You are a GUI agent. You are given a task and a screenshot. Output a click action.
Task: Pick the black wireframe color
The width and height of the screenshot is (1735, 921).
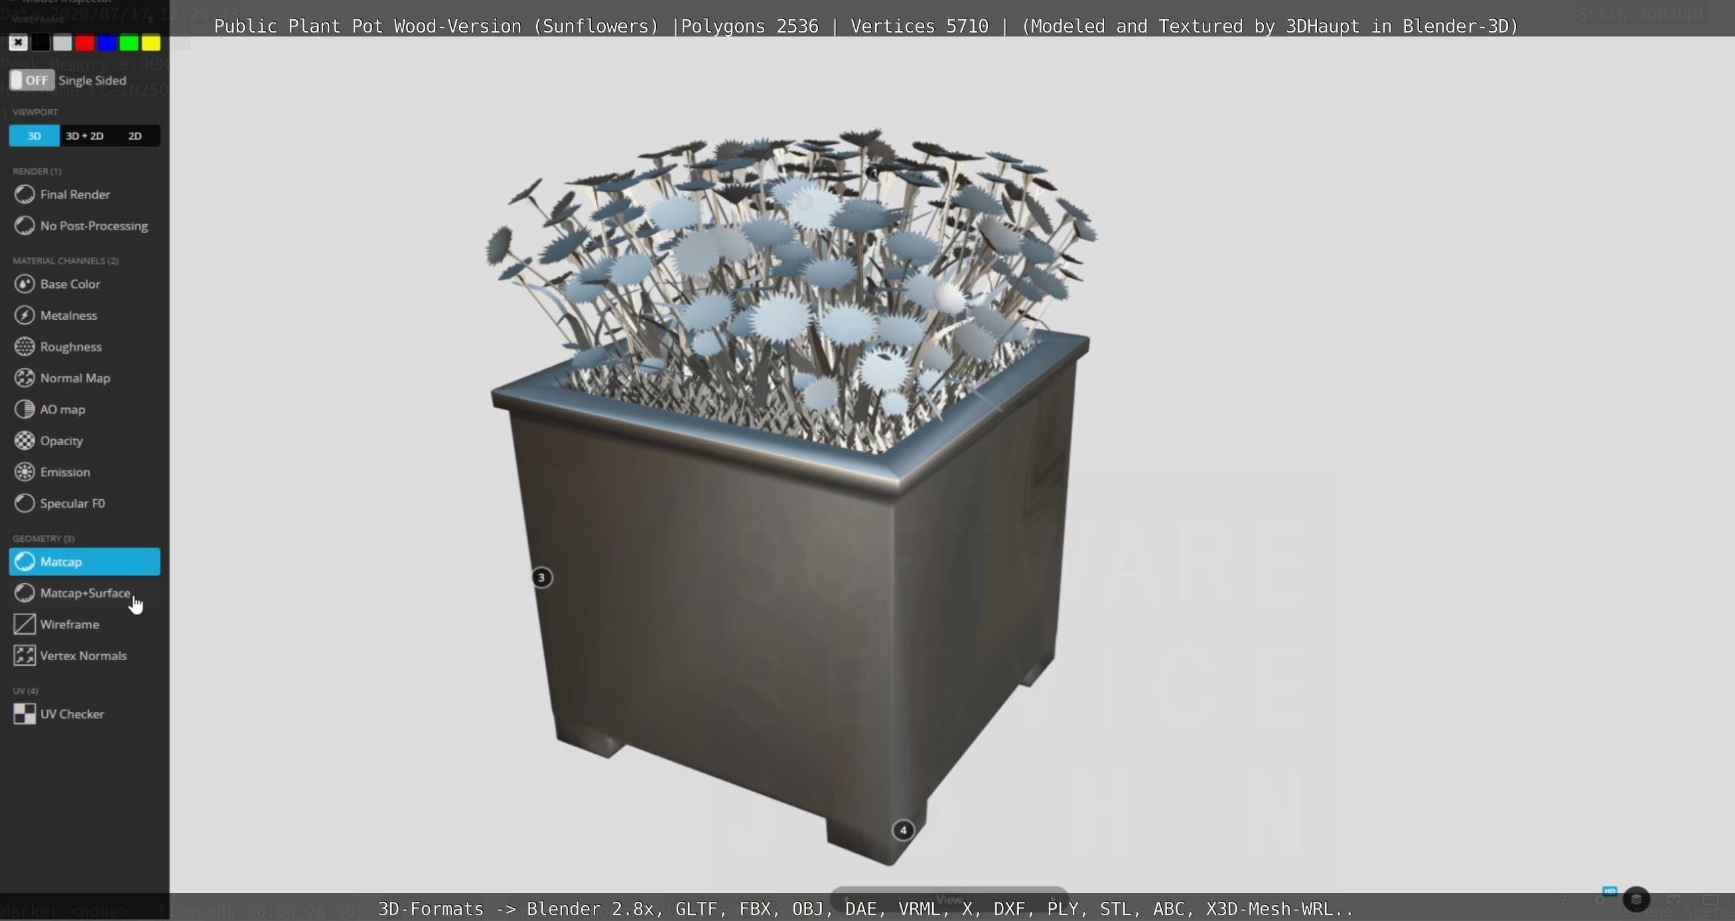(x=40, y=43)
